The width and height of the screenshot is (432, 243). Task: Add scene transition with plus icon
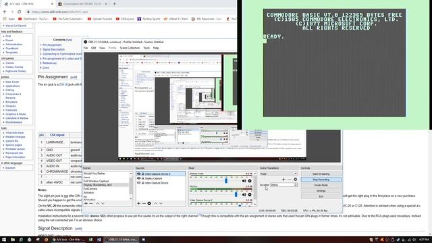[283, 180]
